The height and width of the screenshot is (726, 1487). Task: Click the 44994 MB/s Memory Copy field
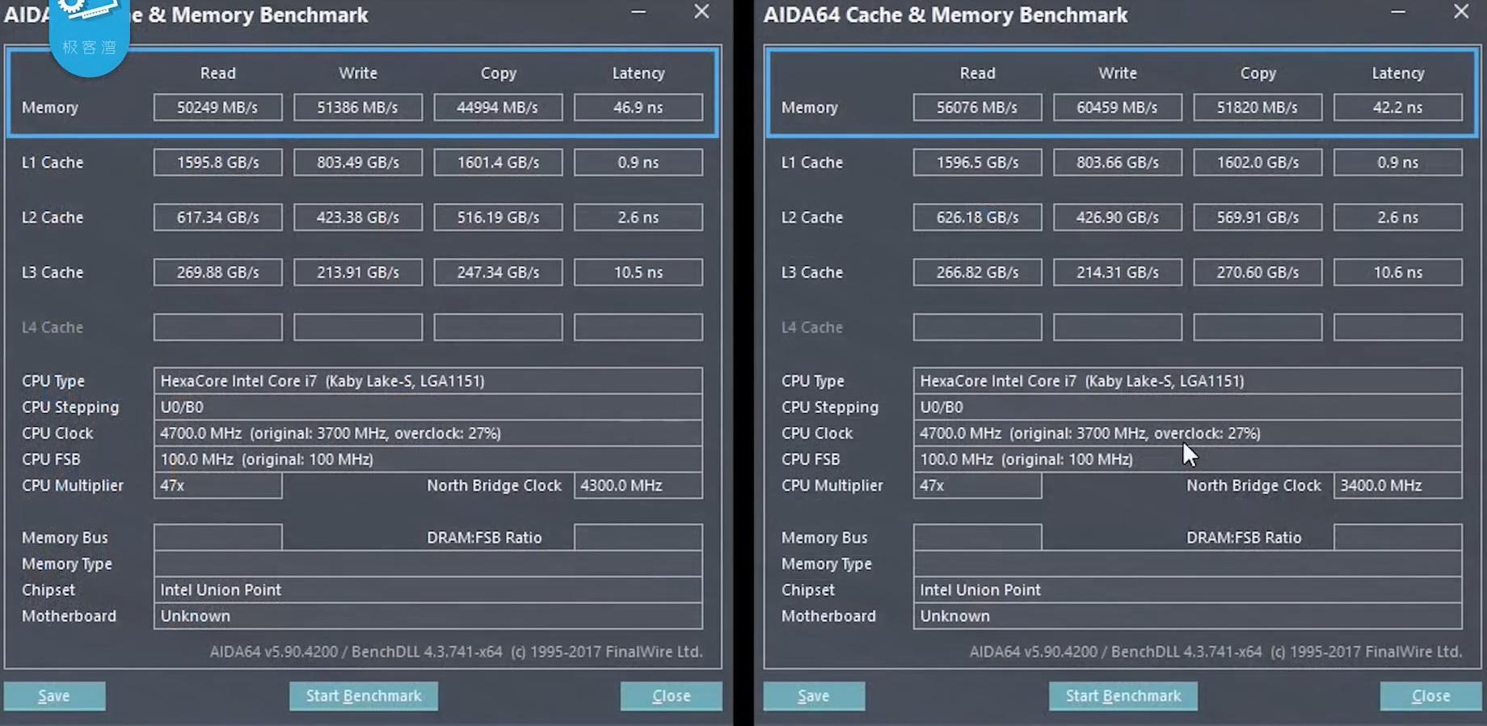(498, 108)
